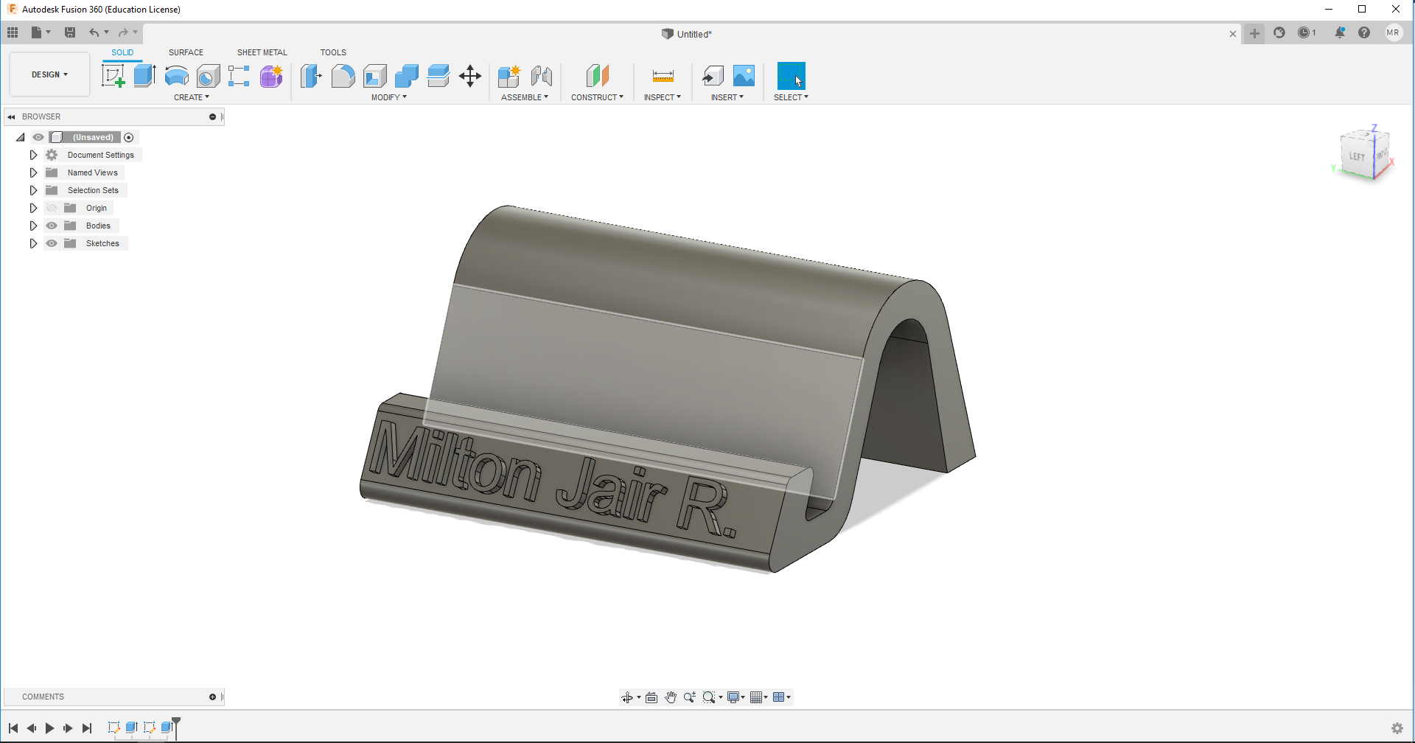Image resolution: width=1415 pixels, height=743 pixels.
Task: Jump to the end of timeline
Action: (87, 728)
